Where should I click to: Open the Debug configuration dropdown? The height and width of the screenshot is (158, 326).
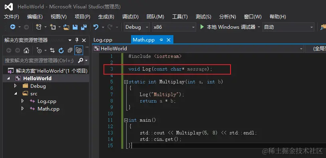coord(137,27)
